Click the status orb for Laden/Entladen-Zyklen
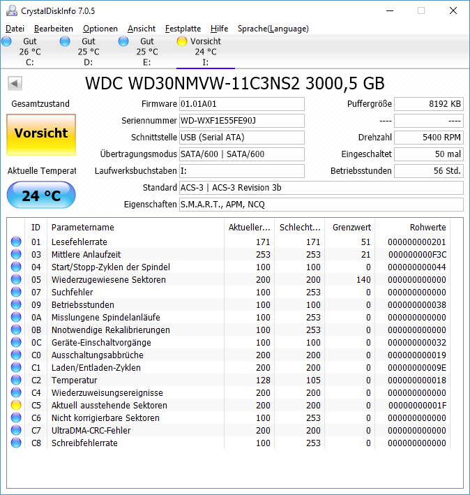470x495 pixels. pyautogui.click(x=16, y=367)
